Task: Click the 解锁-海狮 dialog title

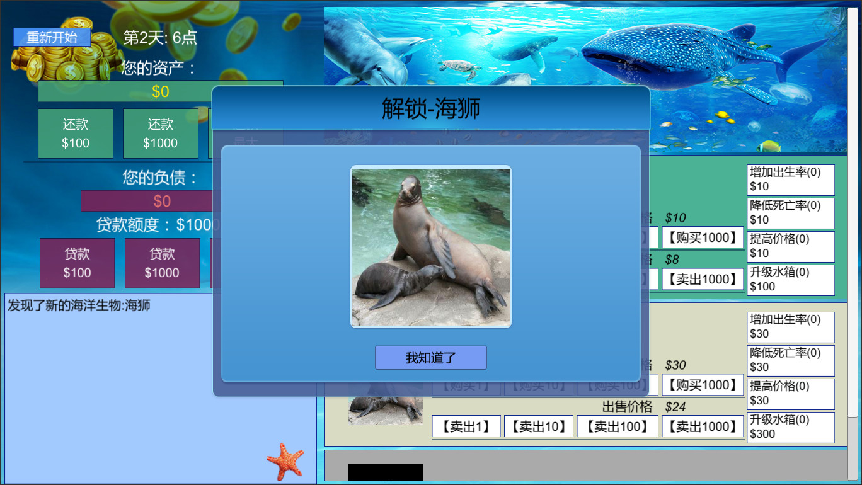Action: coord(431,108)
